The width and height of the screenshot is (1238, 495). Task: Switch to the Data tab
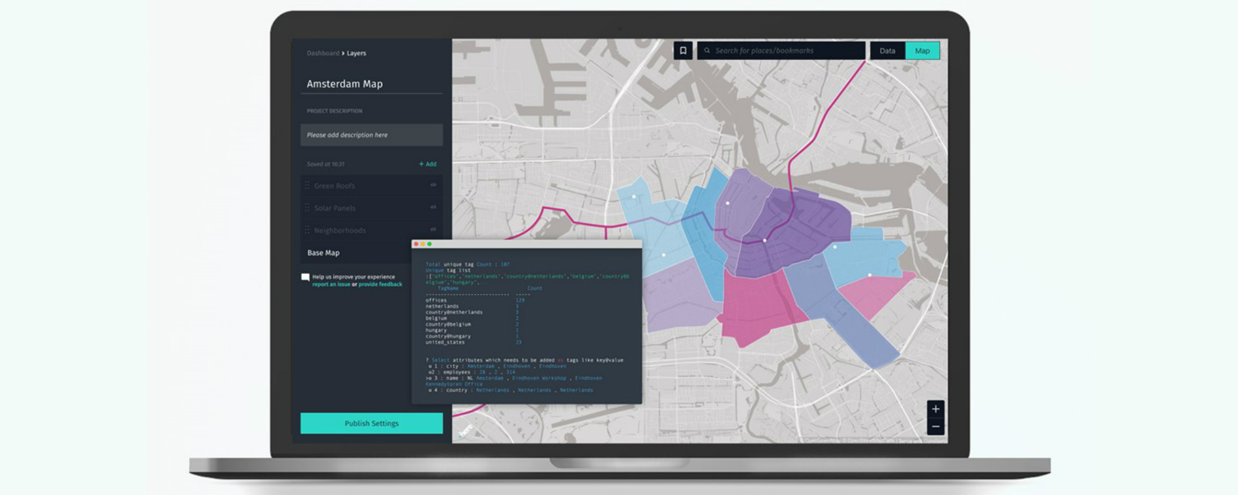pyautogui.click(x=887, y=51)
